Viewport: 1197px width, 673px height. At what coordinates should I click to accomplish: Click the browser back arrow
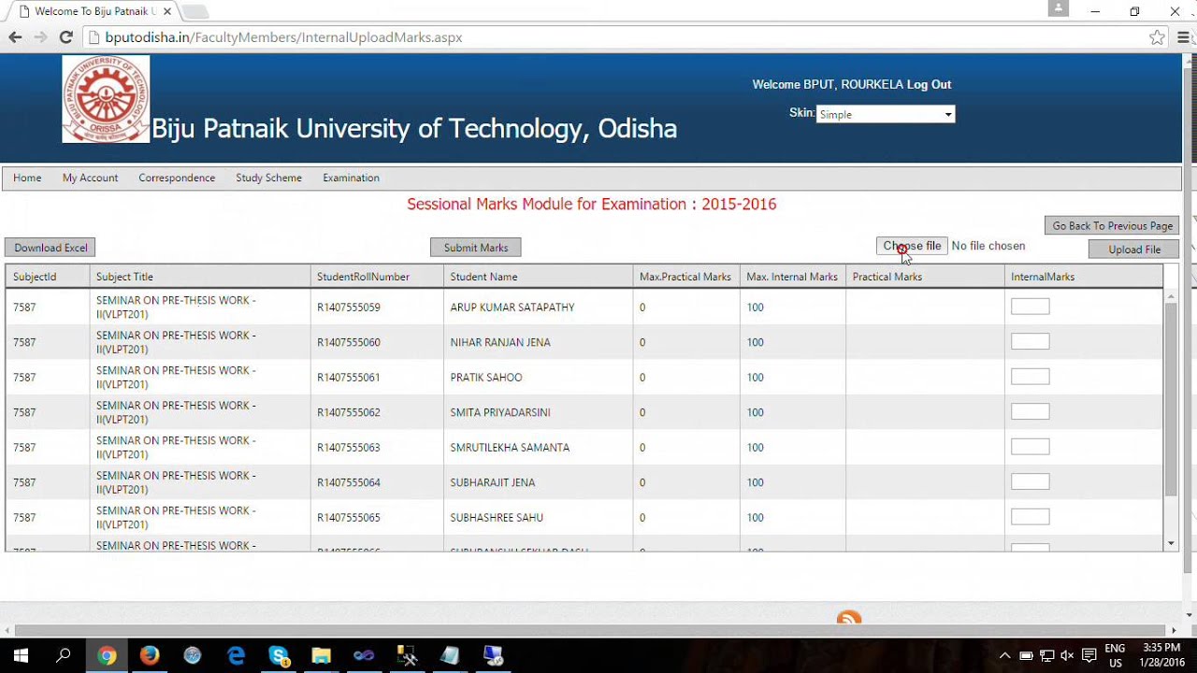pos(15,37)
